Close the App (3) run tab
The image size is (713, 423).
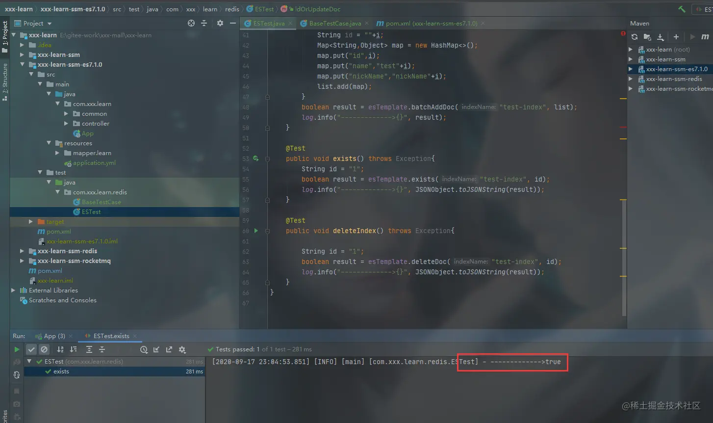coord(71,336)
